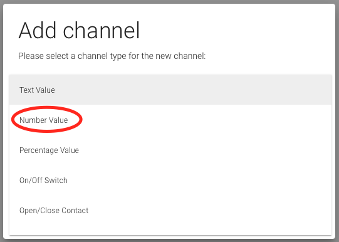Create a switch channel via On/Off Switch
339x242 pixels.
(170, 180)
